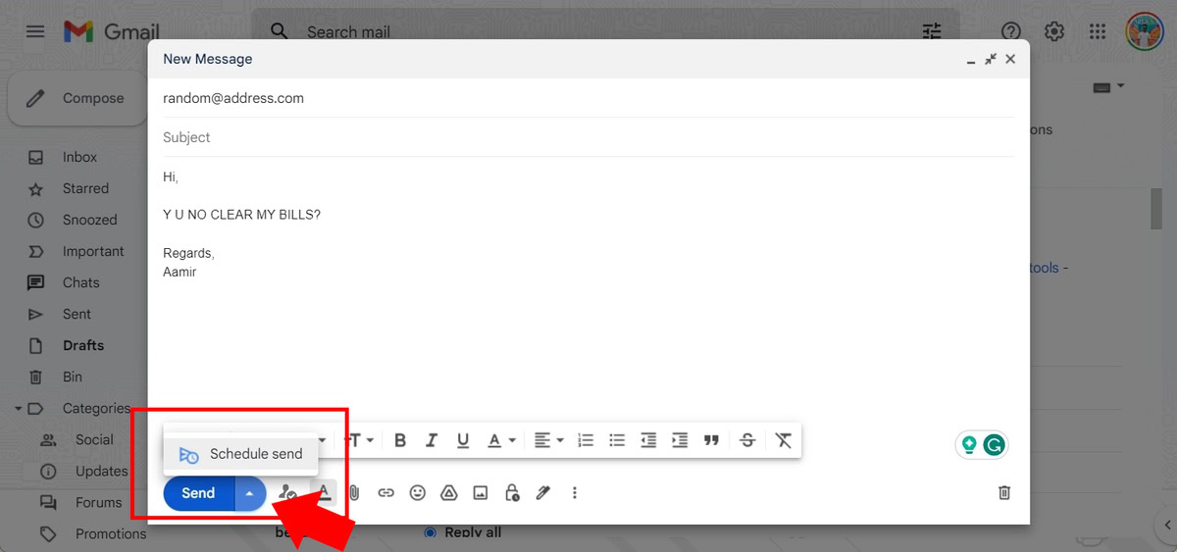Insert a link
This screenshot has height=552, width=1177.
[x=386, y=493]
